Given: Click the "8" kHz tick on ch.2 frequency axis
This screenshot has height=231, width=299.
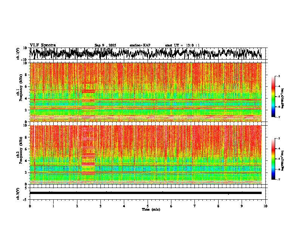Looking at the screenshot, I should pyautogui.click(x=26, y=137).
